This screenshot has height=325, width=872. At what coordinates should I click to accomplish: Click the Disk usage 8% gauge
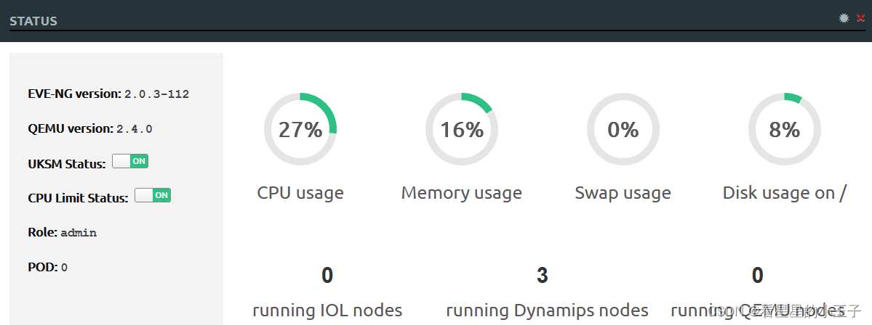tap(784, 129)
